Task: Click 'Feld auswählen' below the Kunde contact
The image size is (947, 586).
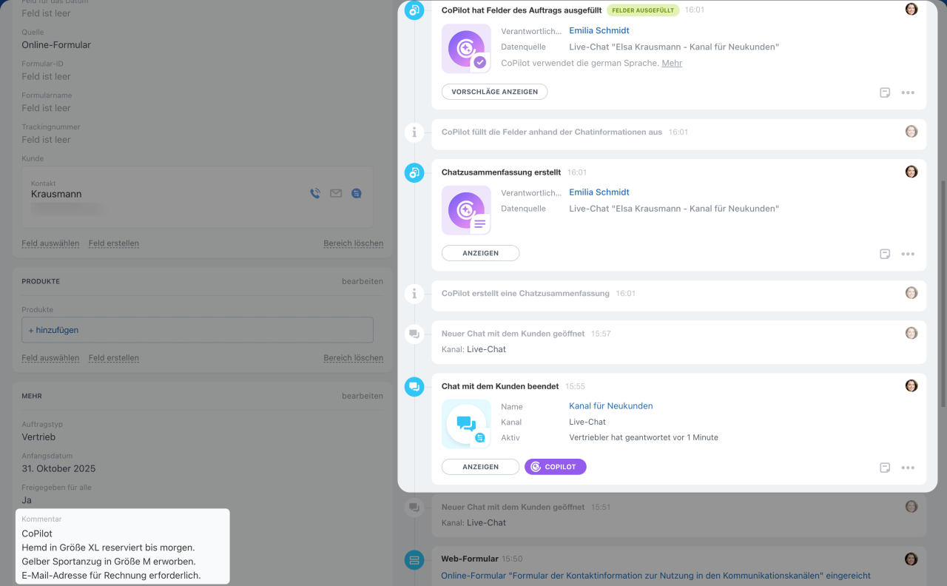Action: tap(50, 243)
